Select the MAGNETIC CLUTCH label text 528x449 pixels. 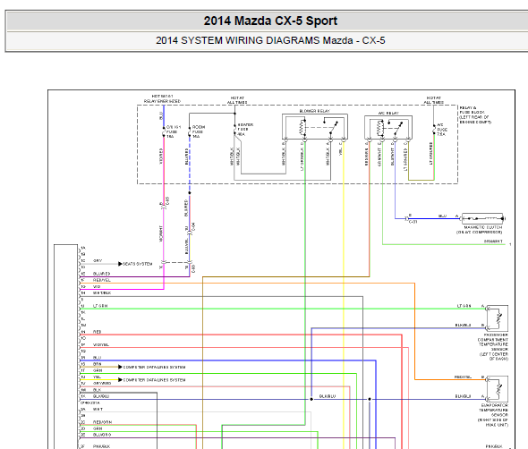(x=483, y=227)
